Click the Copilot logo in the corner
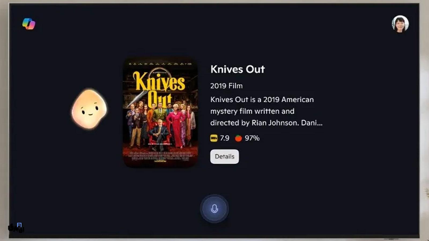Viewport: 429px width, 241px height. coord(29,24)
